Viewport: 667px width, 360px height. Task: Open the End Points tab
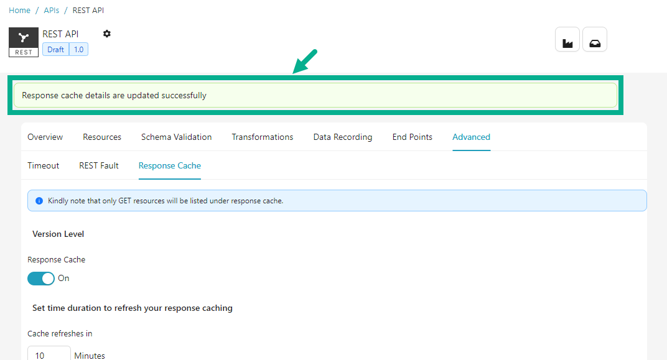412,137
